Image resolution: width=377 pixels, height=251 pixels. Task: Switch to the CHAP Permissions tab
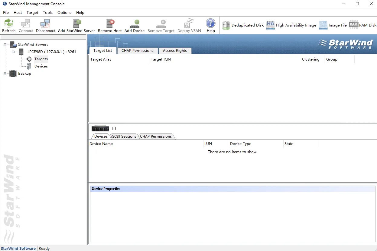(137, 51)
